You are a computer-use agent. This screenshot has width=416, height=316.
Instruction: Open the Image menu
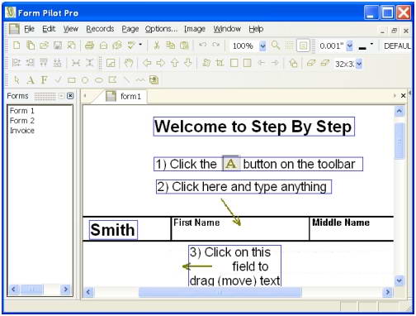[x=195, y=29]
